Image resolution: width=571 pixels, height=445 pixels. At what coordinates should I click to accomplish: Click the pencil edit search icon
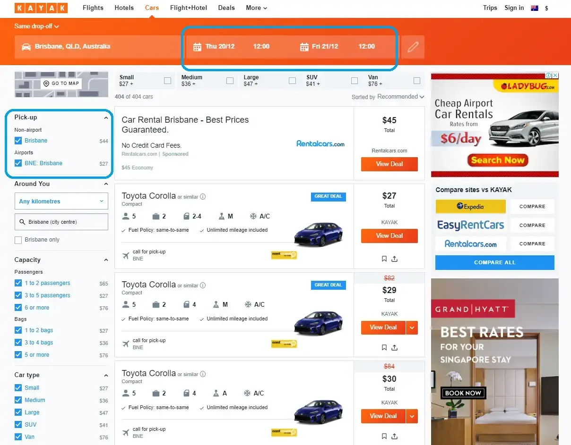[x=413, y=47]
